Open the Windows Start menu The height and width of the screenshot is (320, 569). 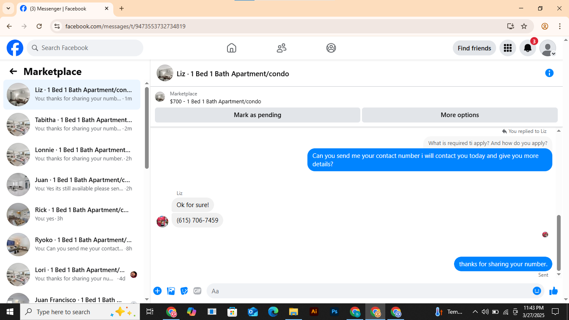coord(10,312)
